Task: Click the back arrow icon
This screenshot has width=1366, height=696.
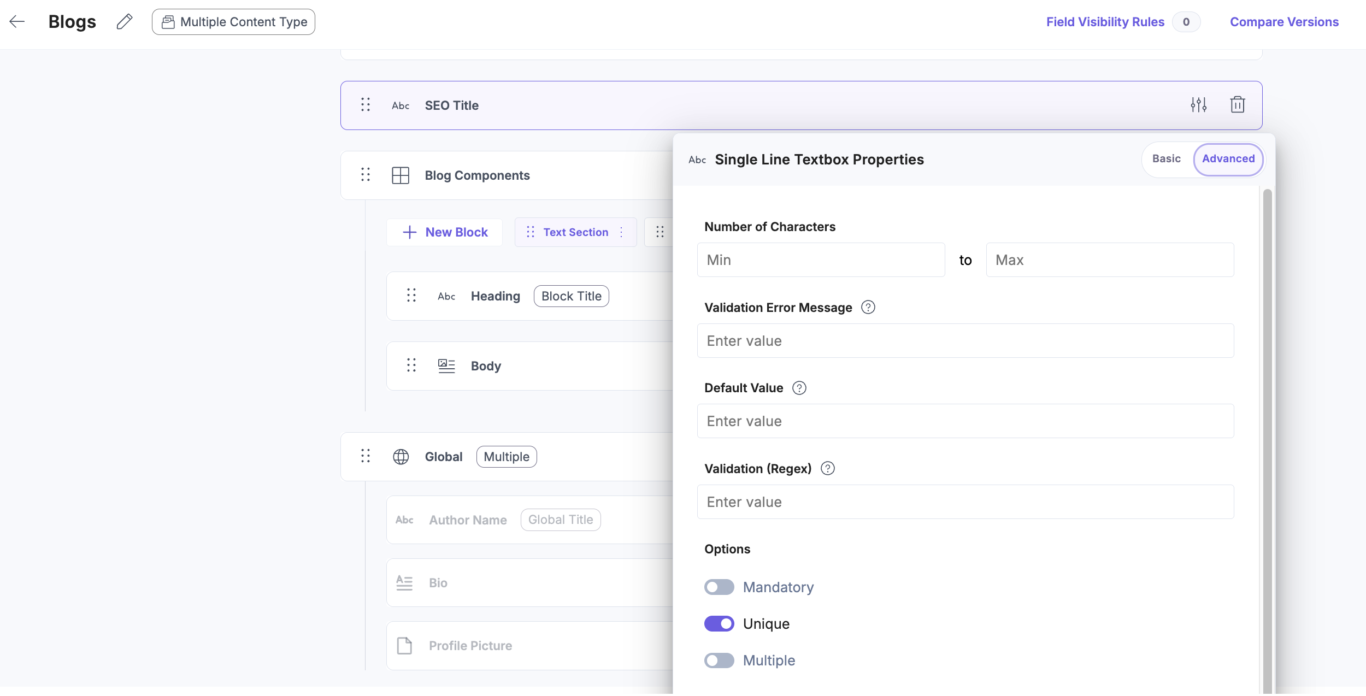Action: coord(17,22)
